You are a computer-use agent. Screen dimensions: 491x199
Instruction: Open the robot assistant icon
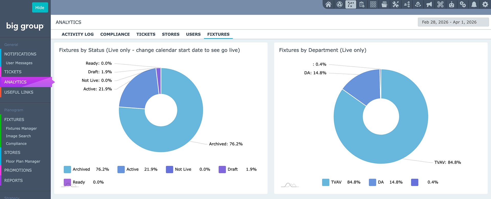(x=452, y=4)
